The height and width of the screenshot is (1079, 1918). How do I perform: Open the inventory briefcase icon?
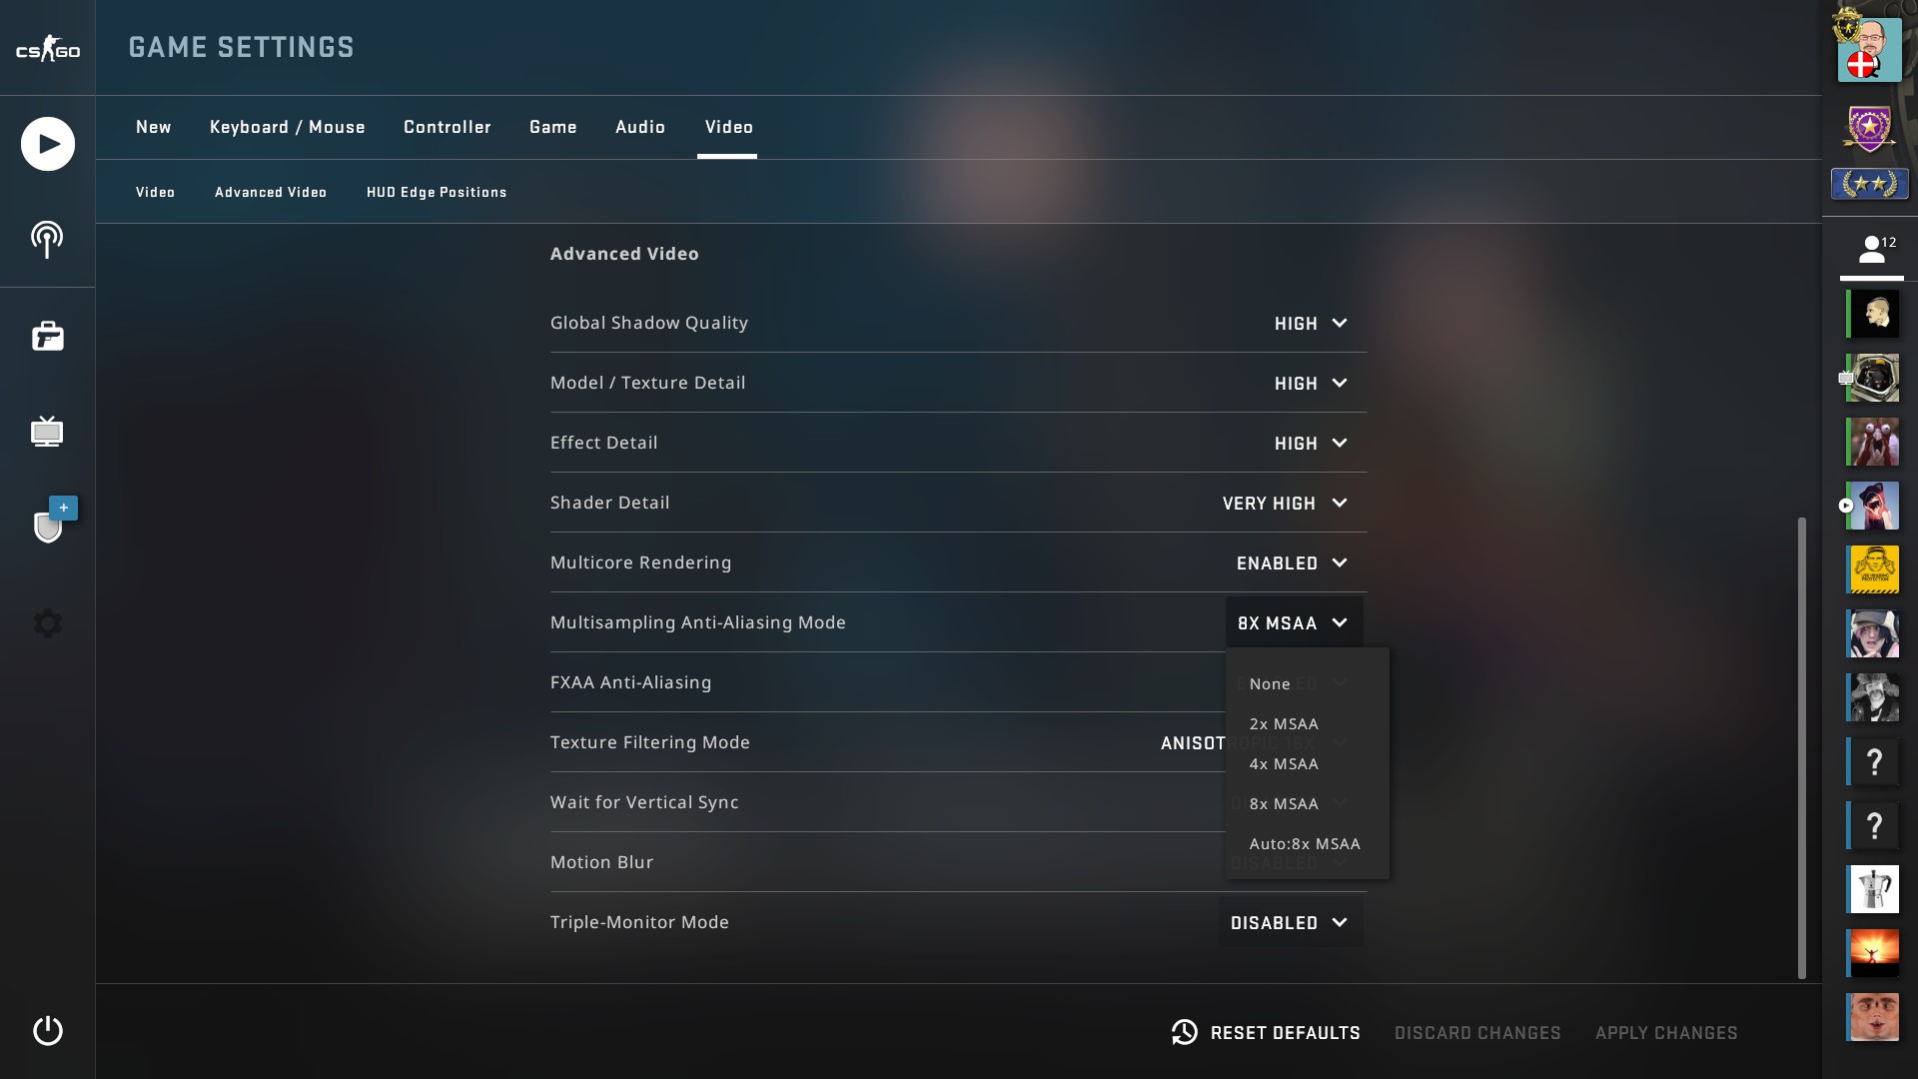pos(47,336)
